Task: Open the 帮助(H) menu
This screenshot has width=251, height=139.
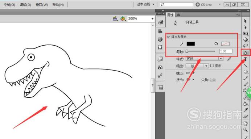Action: pyautogui.click(x=58, y=5)
